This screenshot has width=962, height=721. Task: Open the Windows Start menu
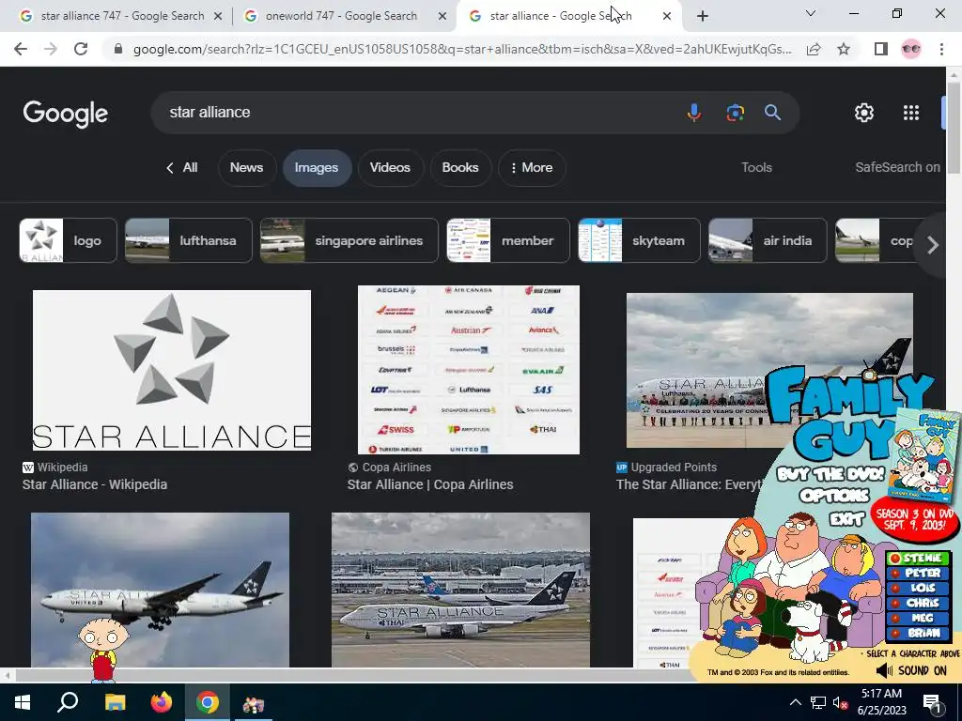coord(23,702)
